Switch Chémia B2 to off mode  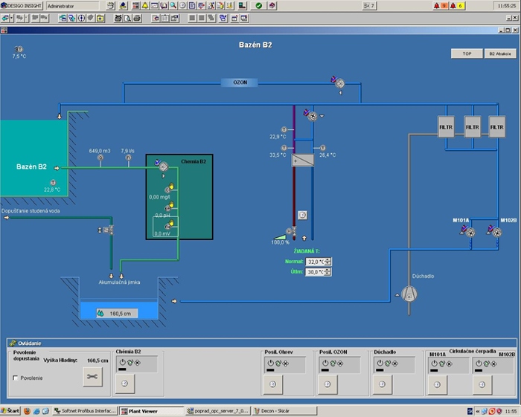pyautogui.click(x=122, y=363)
